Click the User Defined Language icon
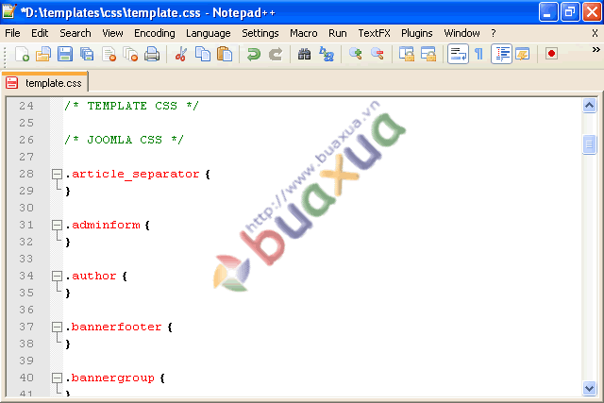 (522, 54)
